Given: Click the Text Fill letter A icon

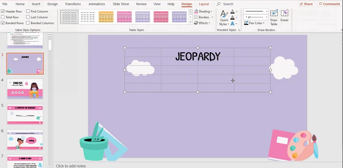Looking at the screenshot, I should pyautogui.click(x=232, y=11).
